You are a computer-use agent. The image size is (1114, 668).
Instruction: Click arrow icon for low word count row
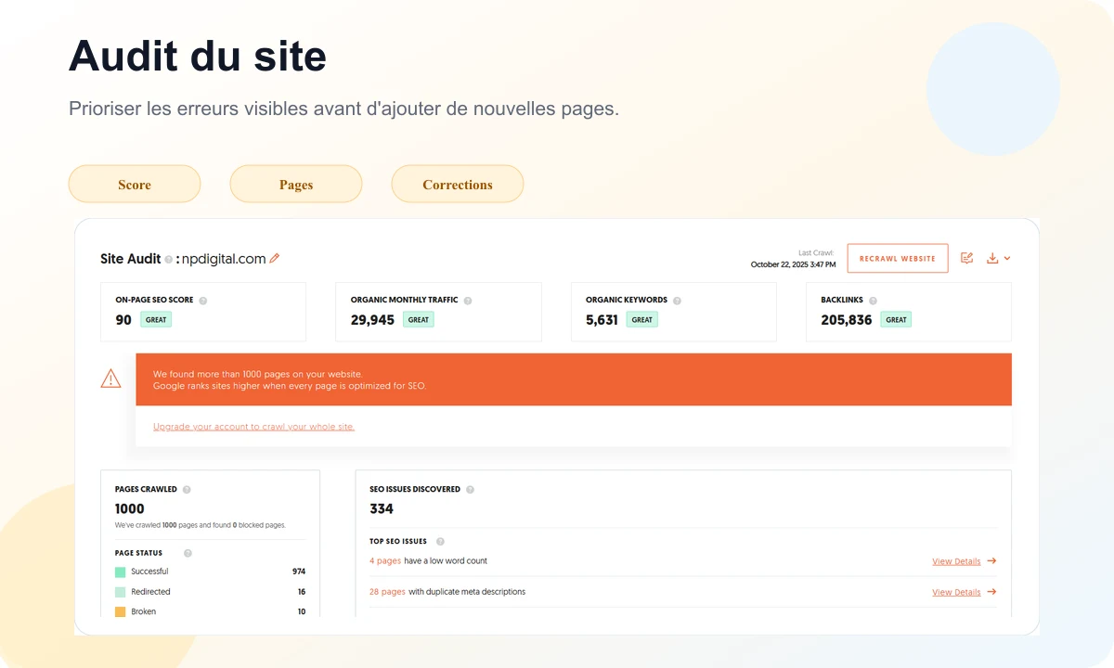[x=991, y=561]
